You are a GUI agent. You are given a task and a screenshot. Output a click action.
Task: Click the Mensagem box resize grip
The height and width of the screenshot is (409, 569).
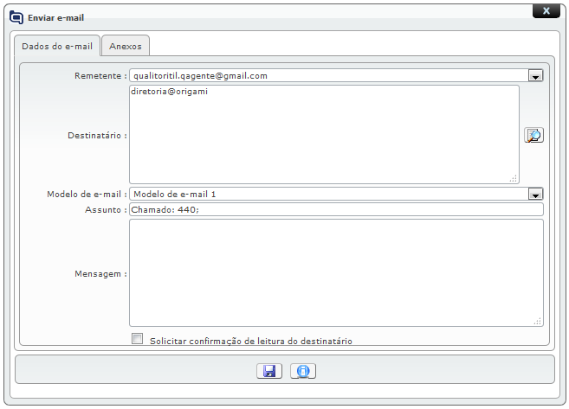click(x=538, y=321)
